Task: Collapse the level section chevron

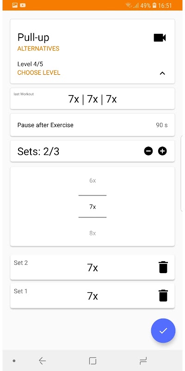Action: [x=162, y=73]
